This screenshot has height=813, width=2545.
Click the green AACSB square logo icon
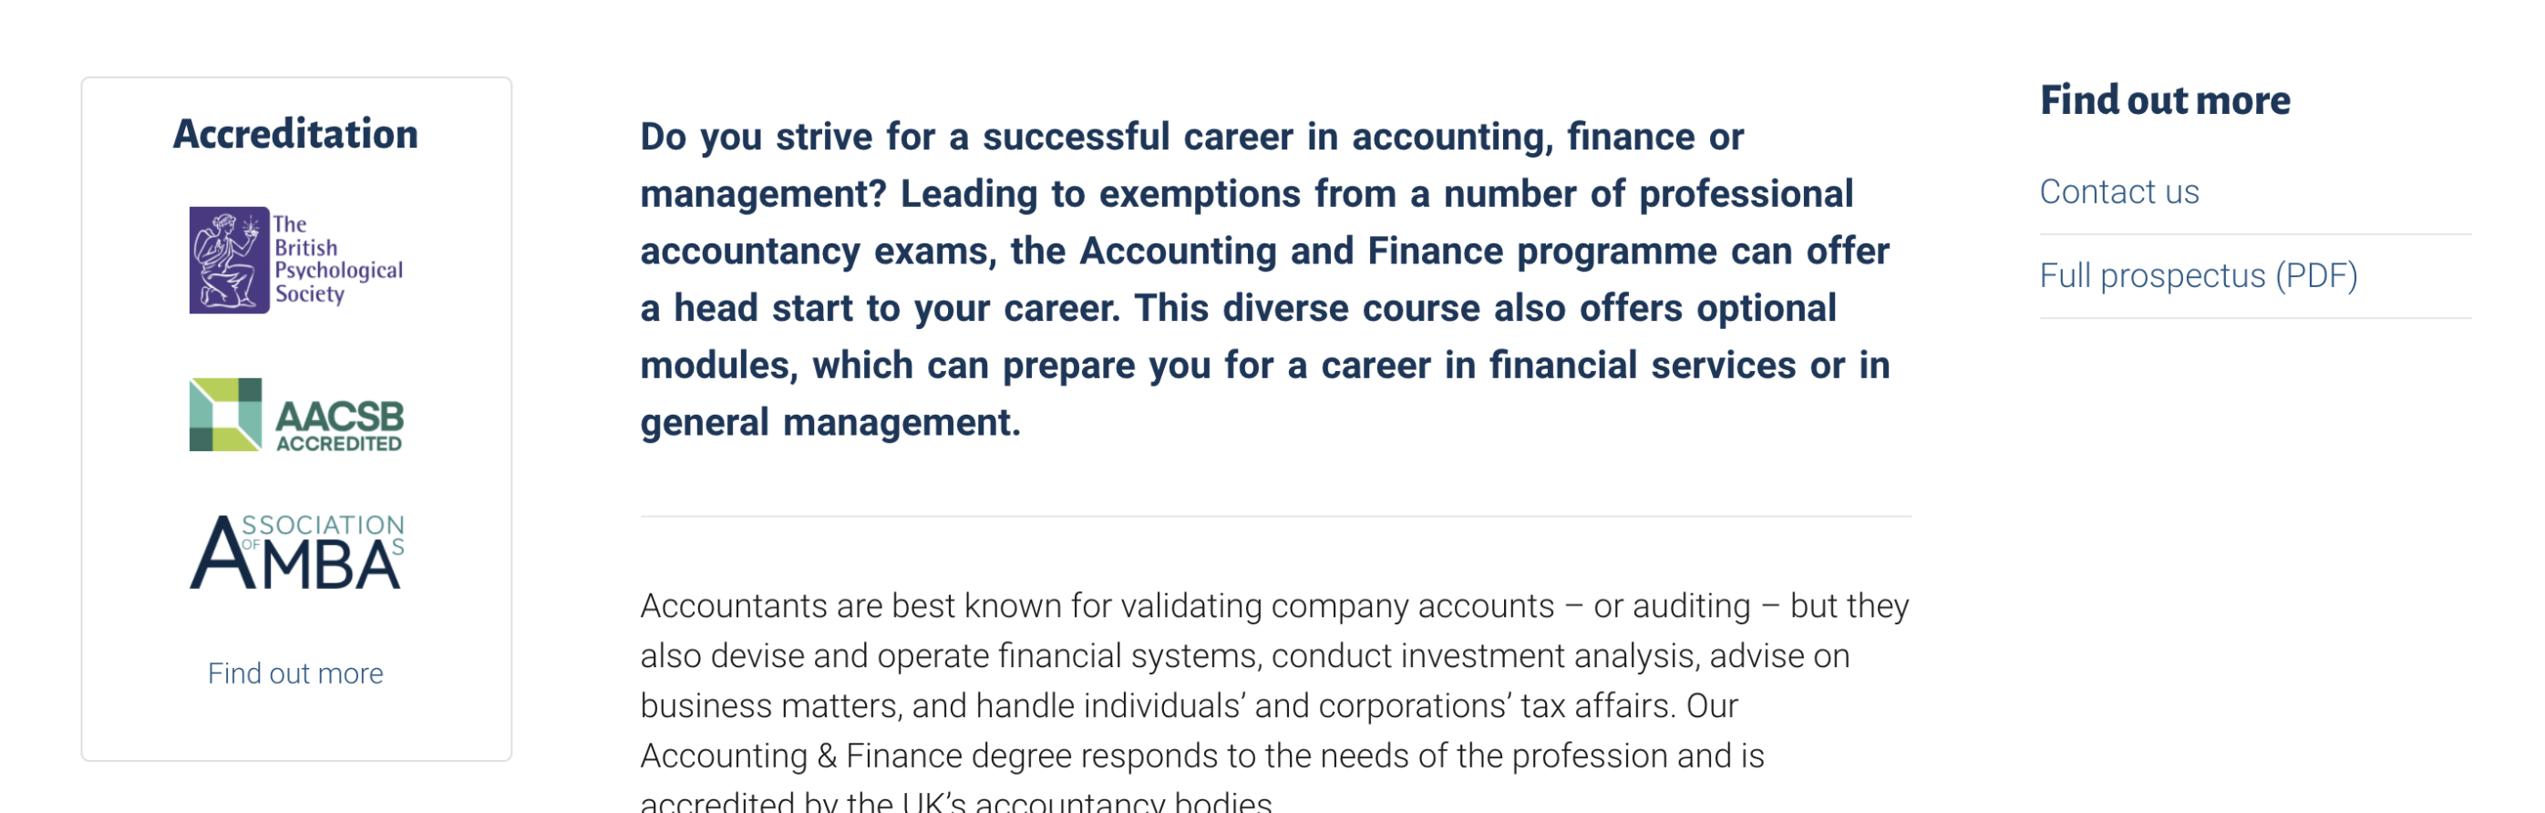point(225,414)
